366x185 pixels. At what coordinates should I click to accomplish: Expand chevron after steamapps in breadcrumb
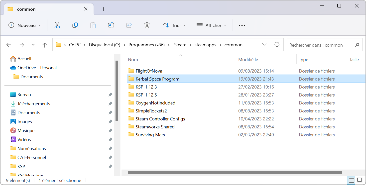[x=221, y=45]
